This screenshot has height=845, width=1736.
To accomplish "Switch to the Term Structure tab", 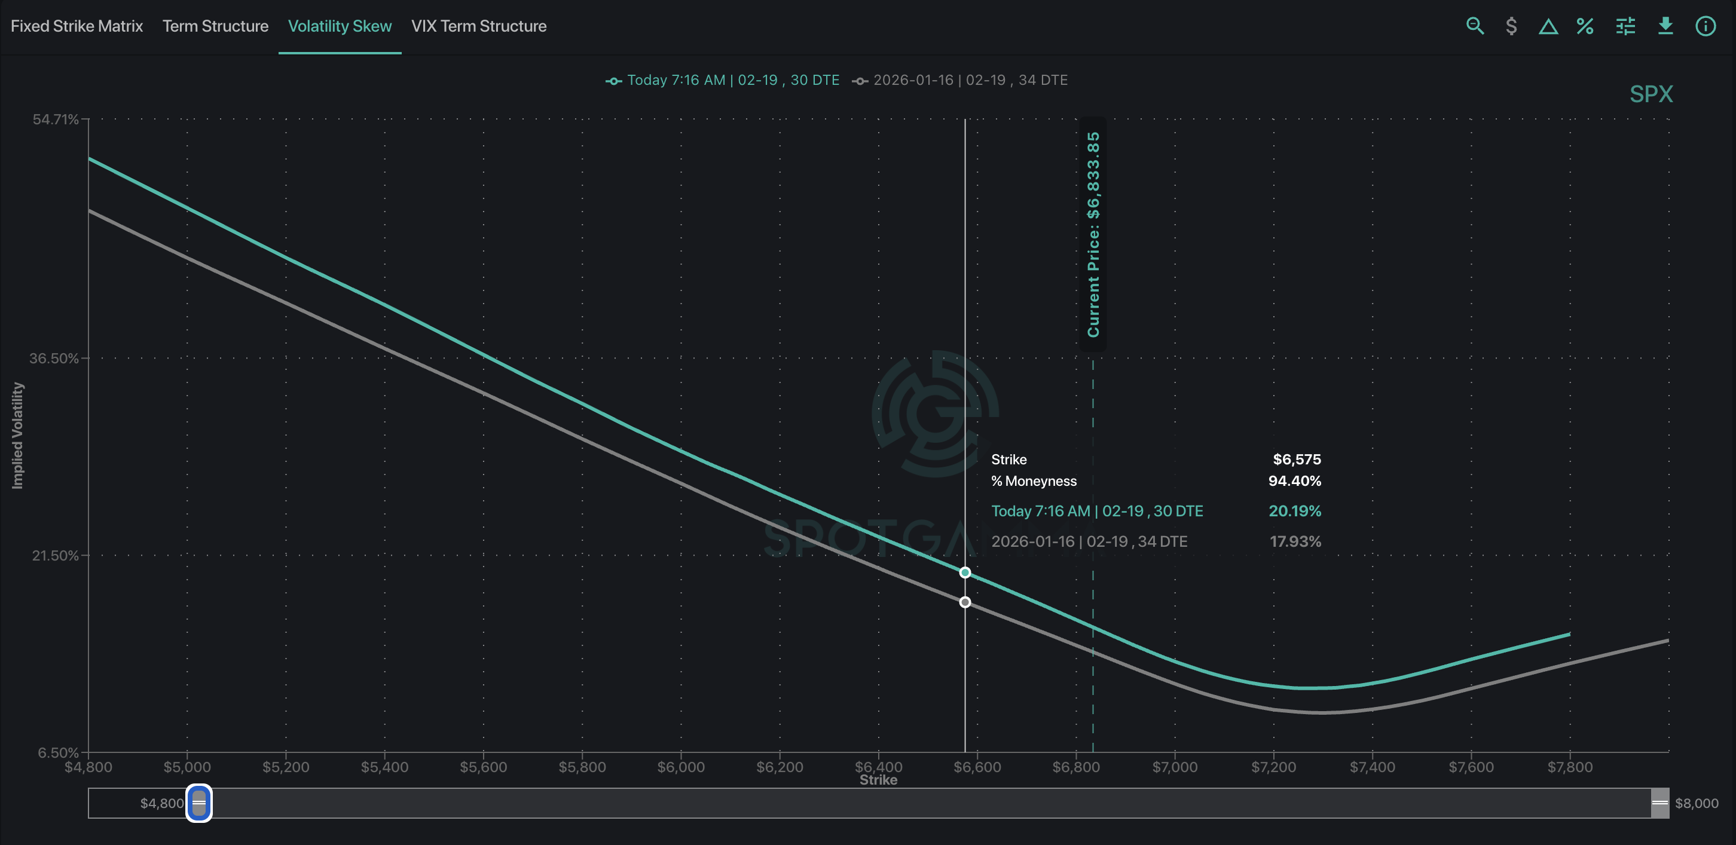I will pyautogui.click(x=215, y=26).
